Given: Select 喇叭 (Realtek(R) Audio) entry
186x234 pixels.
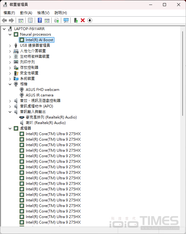Looking at the screenshot, I should (x=46, y=123).
